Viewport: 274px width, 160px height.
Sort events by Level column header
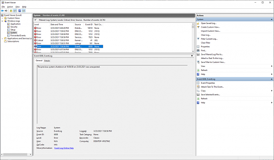coord(41,24)
